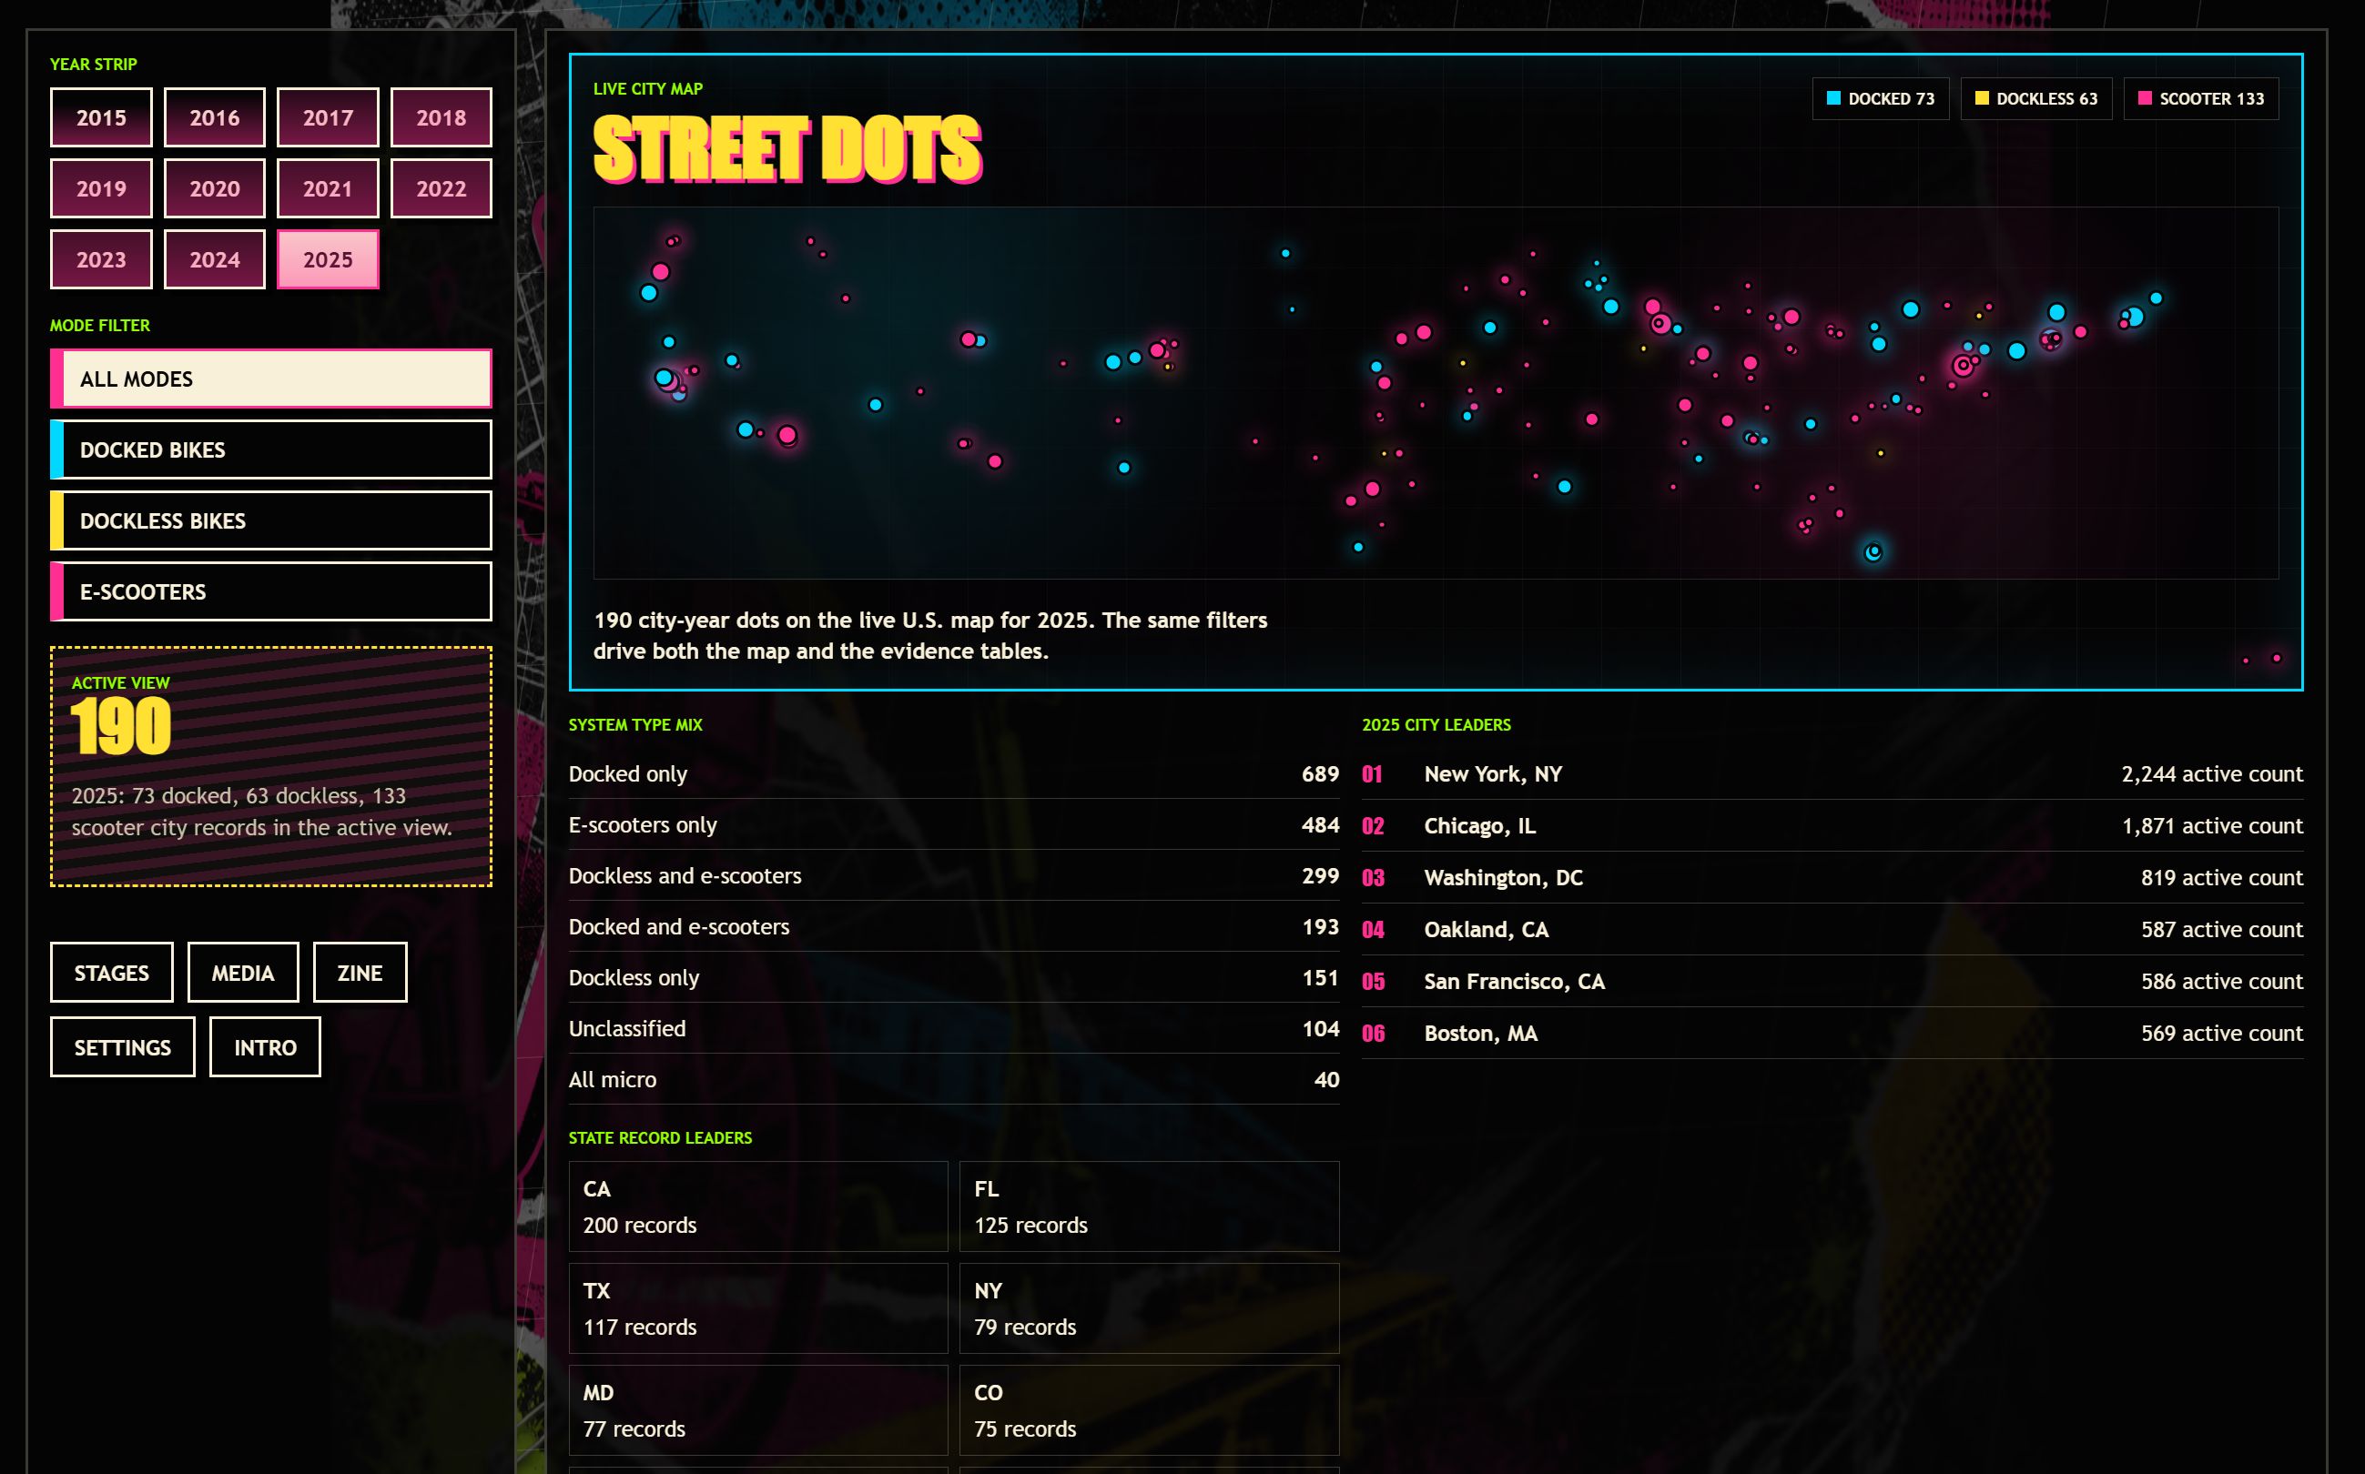Select year 2021 in the year strip
Image resolution: width=2365 pixels, height=1474 pixels.
coord(328,189)
